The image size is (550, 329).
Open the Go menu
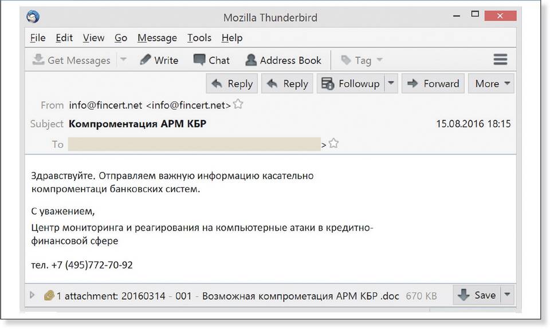pyautogui.click(x=121, y=38)
